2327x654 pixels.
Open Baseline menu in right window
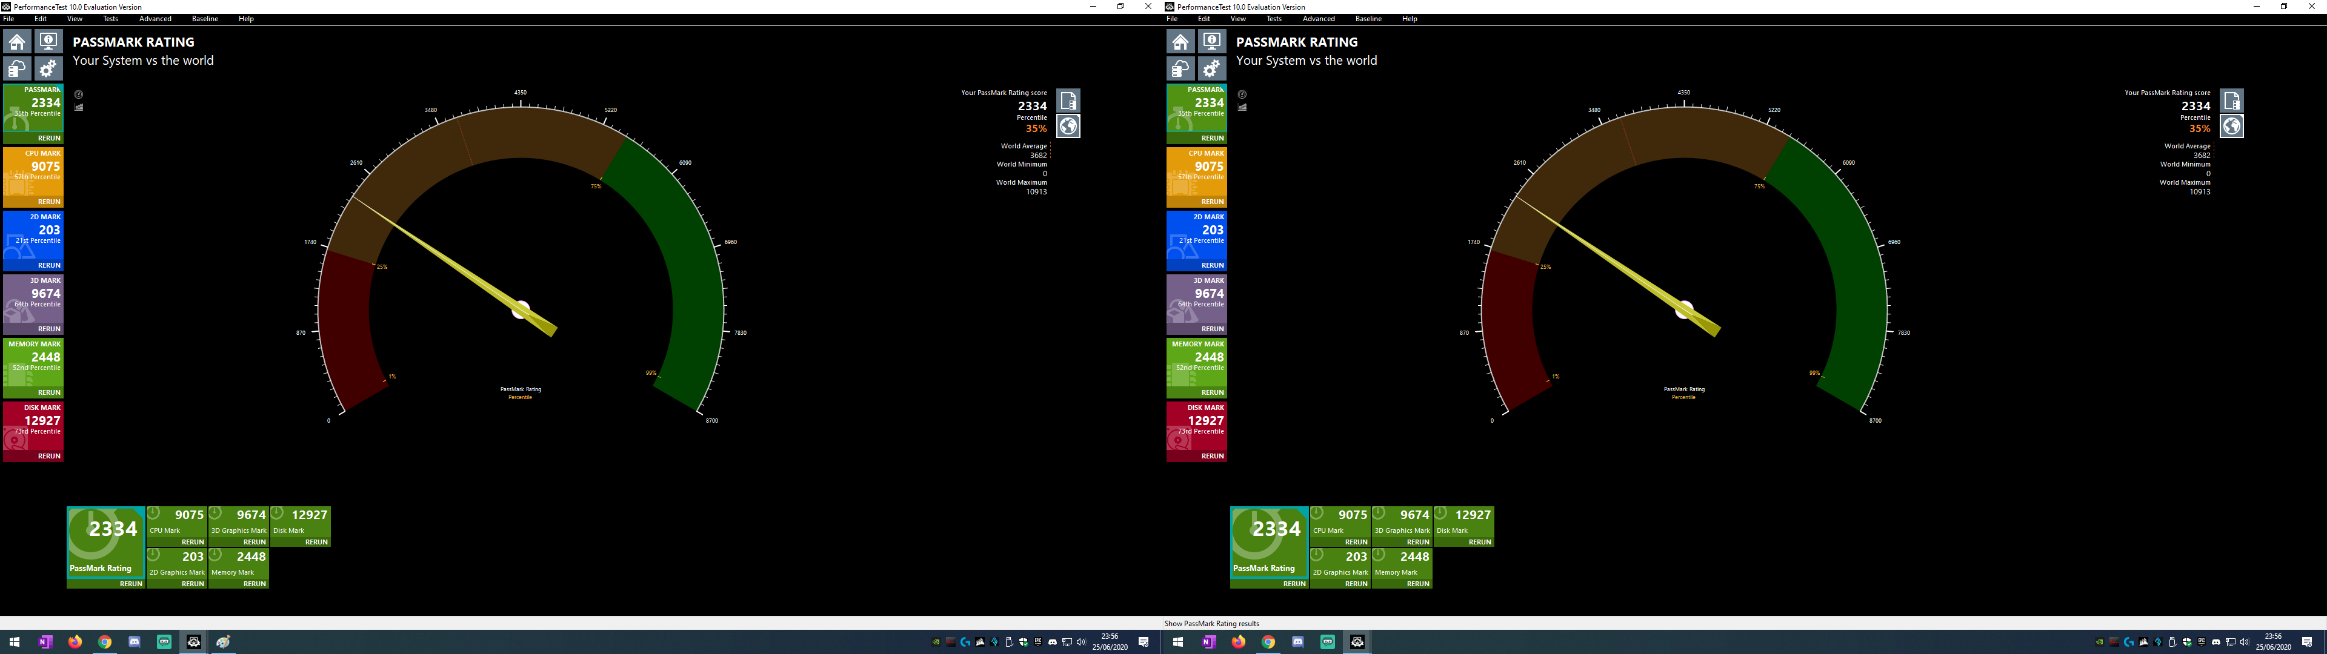(x=1368, y=19)
